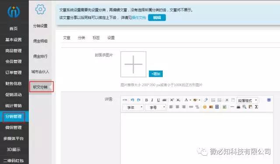Screen dimensions: 280x164
Task: Open the gear settings icon
Action: click(x=40, y=9)
